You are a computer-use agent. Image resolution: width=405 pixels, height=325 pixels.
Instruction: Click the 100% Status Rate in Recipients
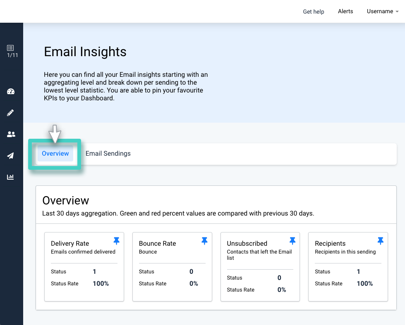tap(365, 283)
